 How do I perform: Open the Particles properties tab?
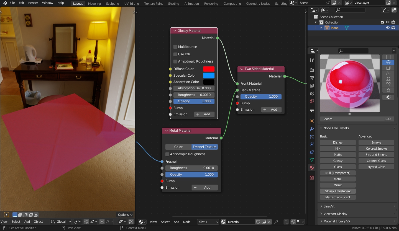tap(312, 137)
